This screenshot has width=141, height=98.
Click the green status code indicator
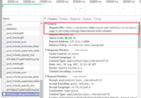(x=66, y=38)
